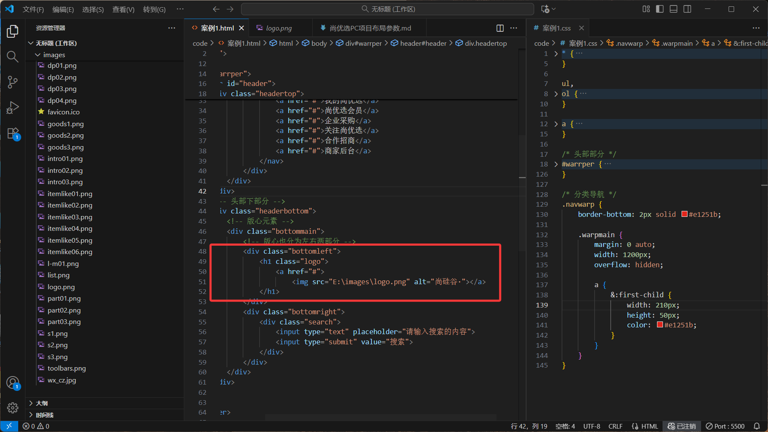
Task: Open the overflow menu after 转到(G)
Action: 180,9
